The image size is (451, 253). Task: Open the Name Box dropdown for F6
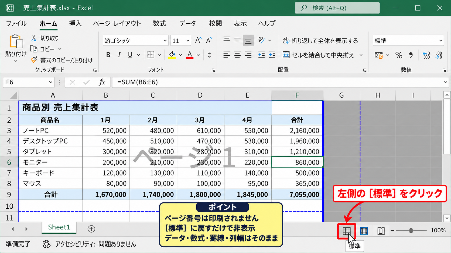(50, 82)
